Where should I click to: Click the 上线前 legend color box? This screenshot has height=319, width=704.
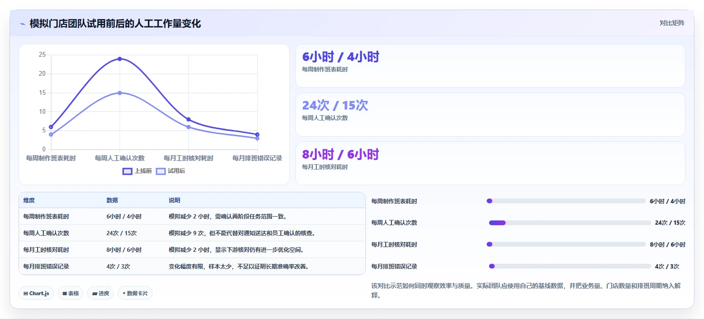(x=127, y=171)
